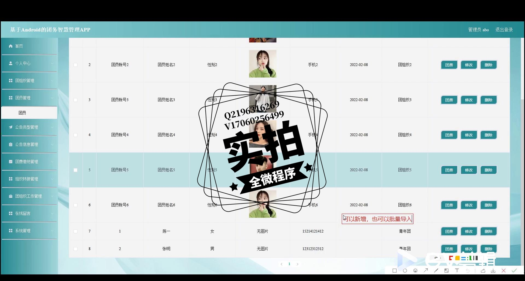525x281 pixels.
Task: Tick the checkbox for row 3
Action: coord(75,100)
